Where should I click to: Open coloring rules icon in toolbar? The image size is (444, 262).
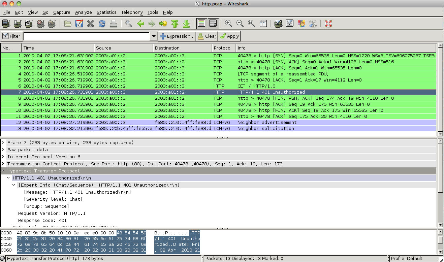(x=301, y=24)
